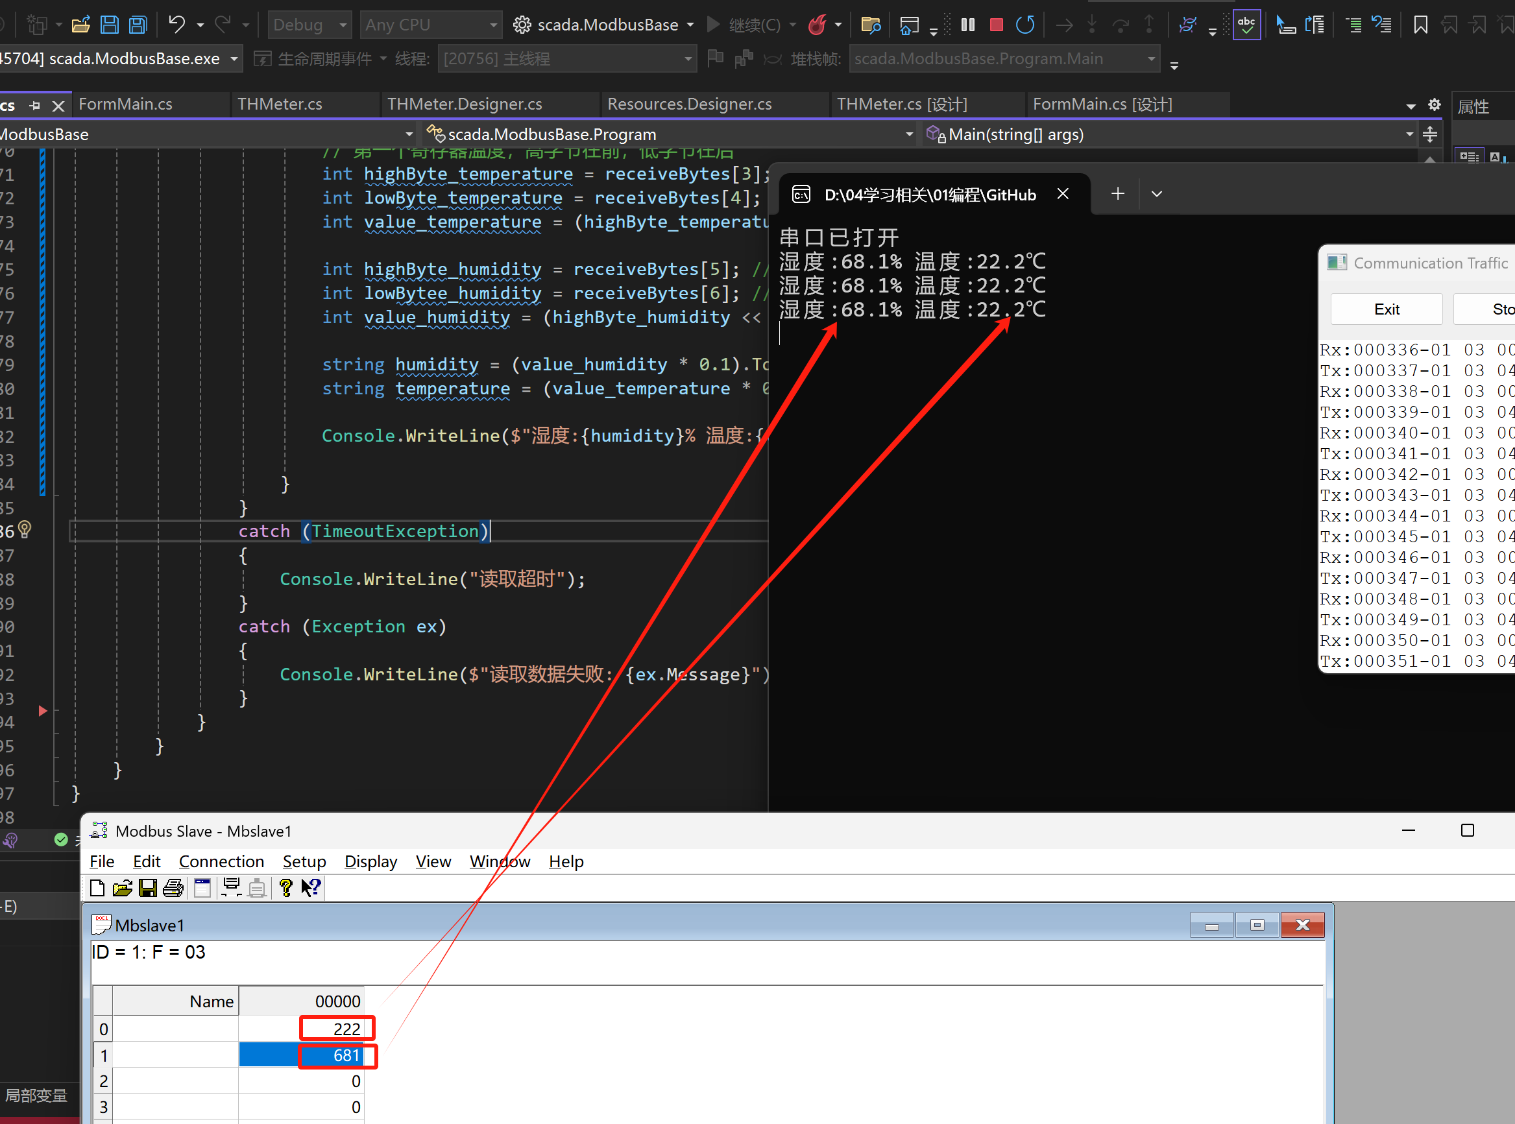
Task: Click code line catch (TimeoutException)
Action: coord(364,531)
